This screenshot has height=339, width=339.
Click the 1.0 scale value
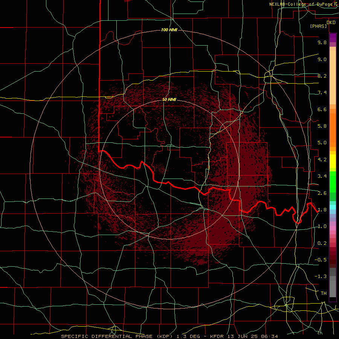(322, 226)
